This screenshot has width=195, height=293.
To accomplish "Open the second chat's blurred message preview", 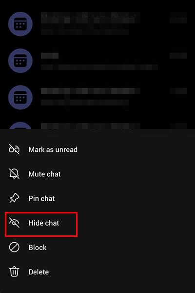I will [99, 67].
